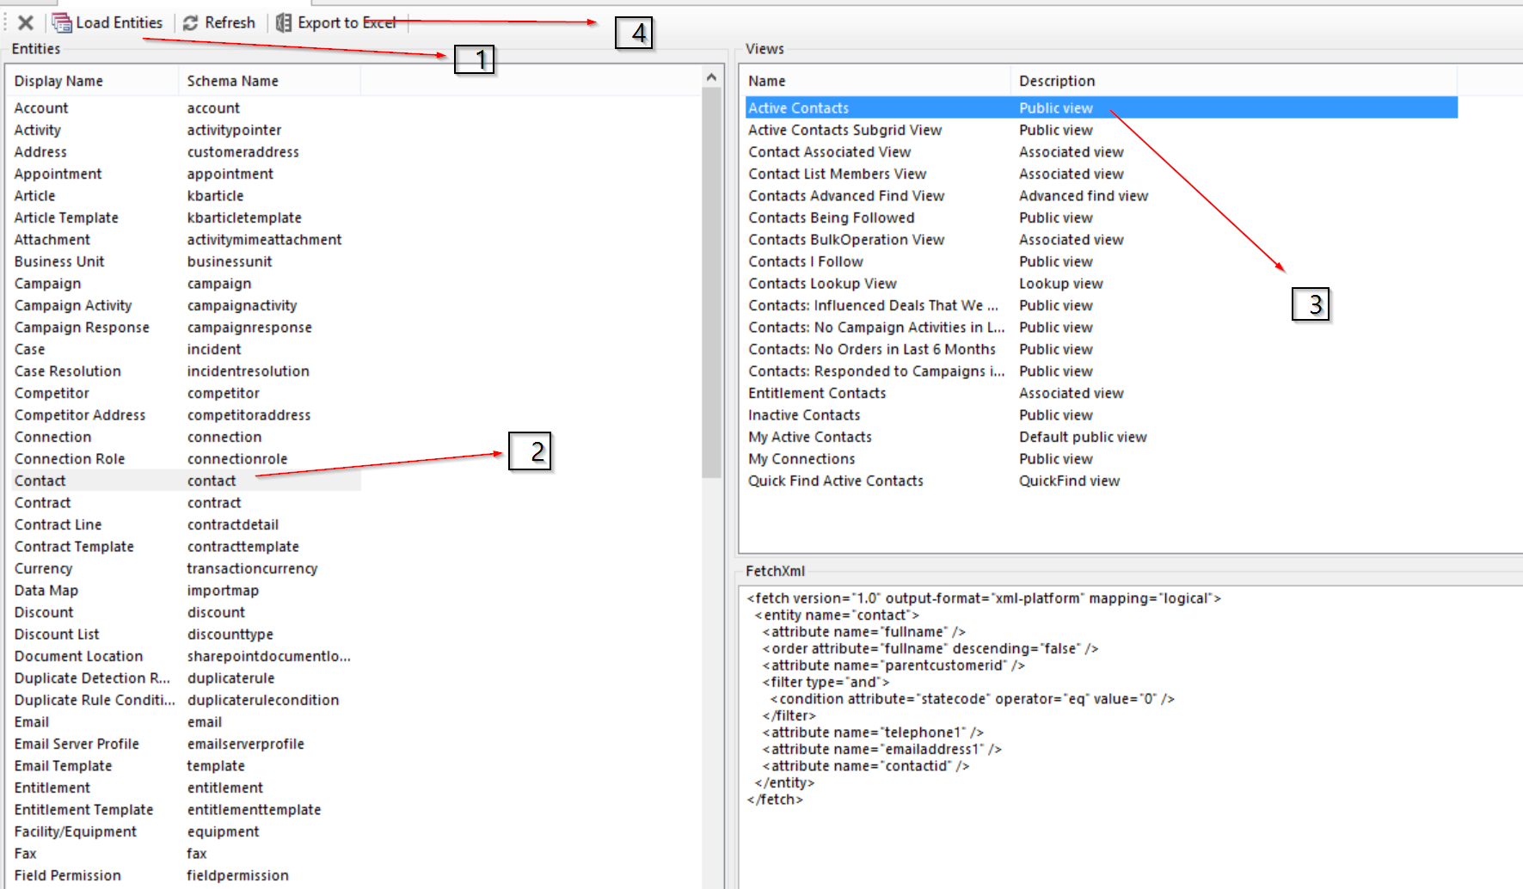This screenshot has width=1523, height=889.
Task: Click the Load Entities icon
Action: [x=62, y=23]
